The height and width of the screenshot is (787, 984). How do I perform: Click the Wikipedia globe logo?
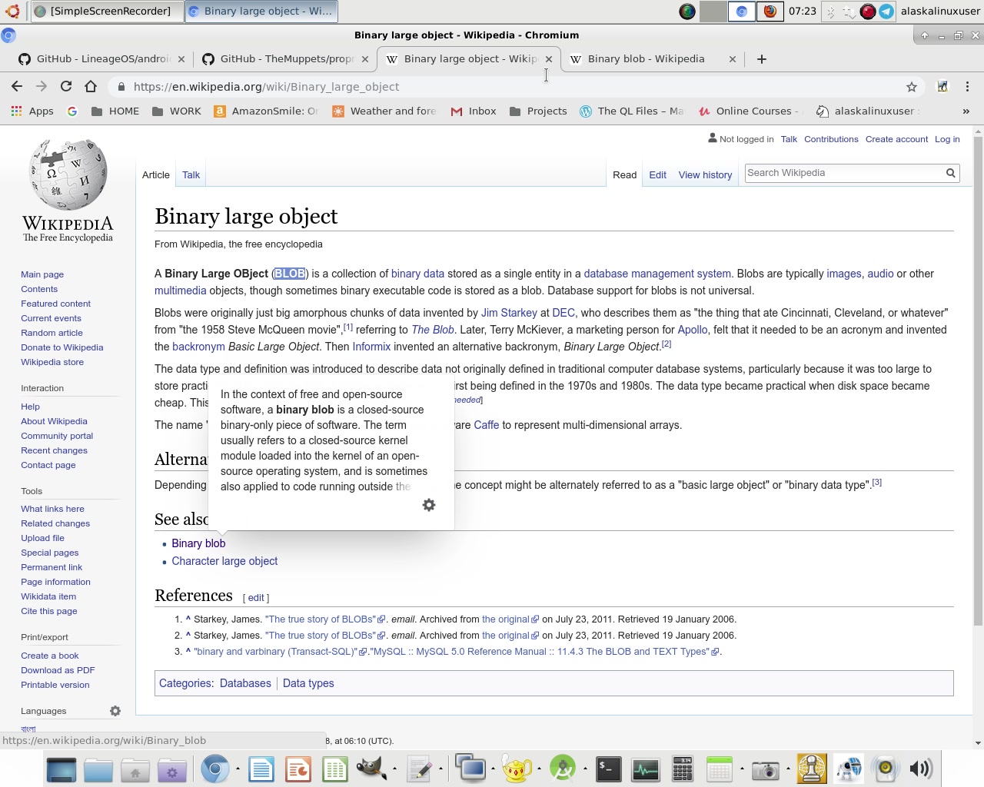[68, 174]
